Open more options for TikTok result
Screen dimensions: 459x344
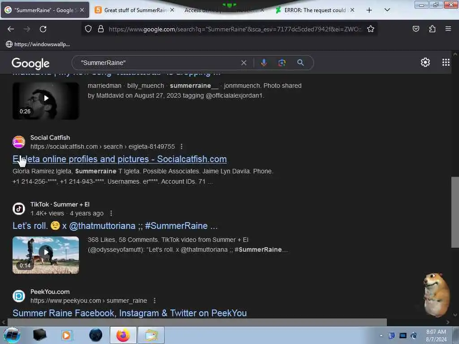[111, 214]
